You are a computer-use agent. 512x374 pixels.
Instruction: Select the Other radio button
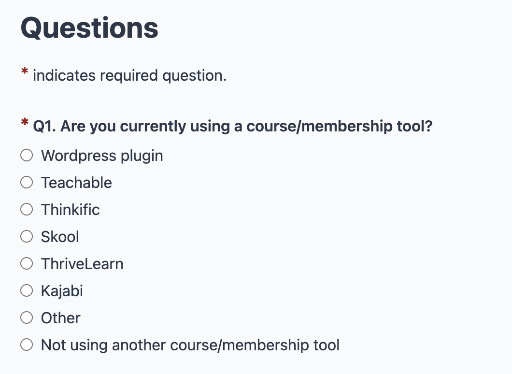pyautogui.click(x=27, y=318)
